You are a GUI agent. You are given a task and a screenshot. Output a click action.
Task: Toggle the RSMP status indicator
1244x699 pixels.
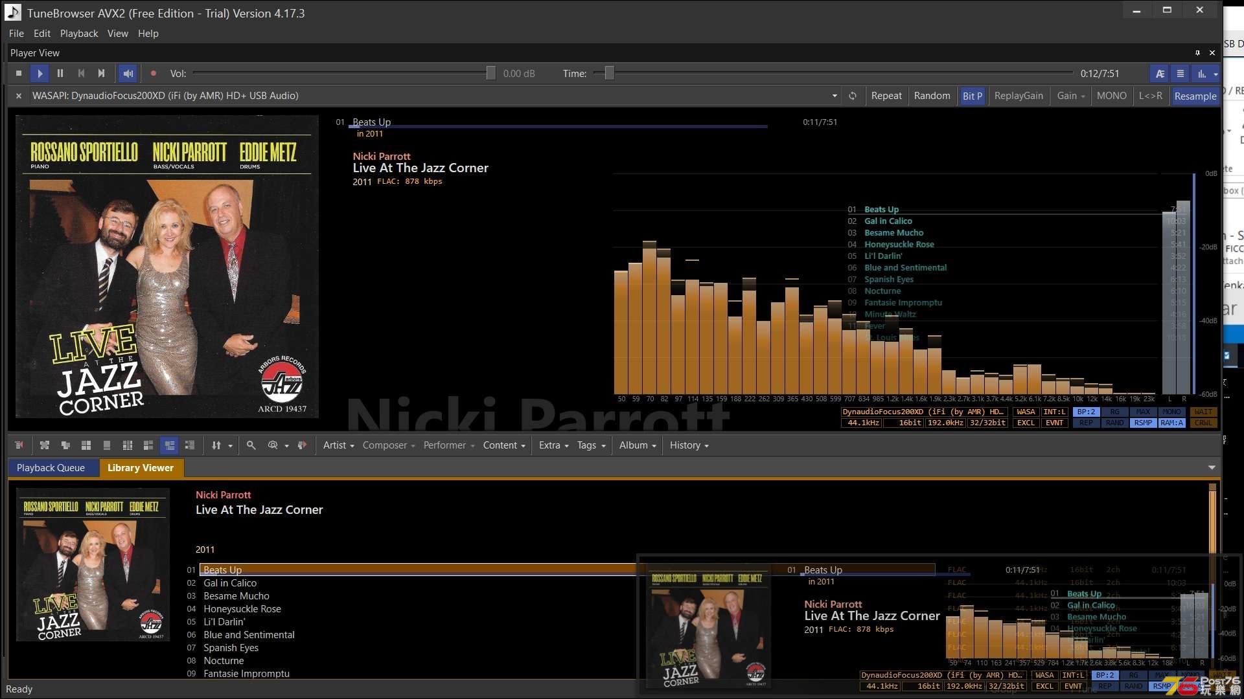click(1143, 423)
